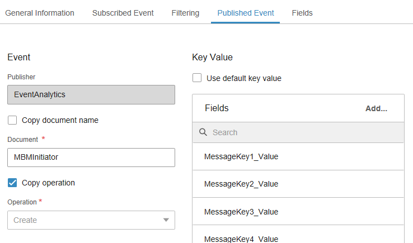Select the Published Event tab

click(x=245, y=13)
